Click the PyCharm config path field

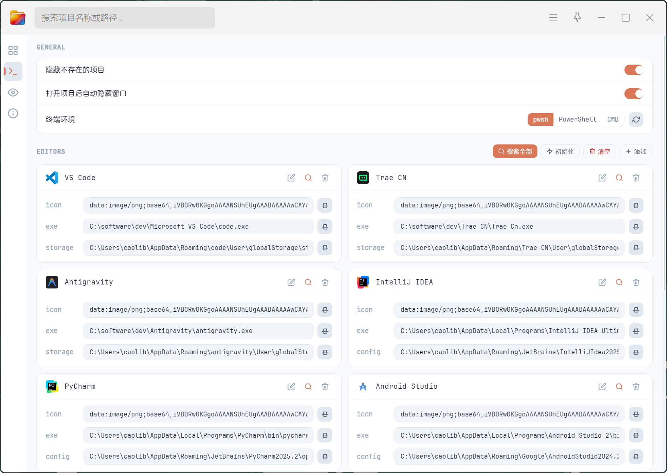pos(198,457)
